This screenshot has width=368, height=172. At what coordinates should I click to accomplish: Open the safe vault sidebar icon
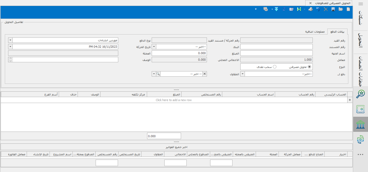tap(360, 109)
